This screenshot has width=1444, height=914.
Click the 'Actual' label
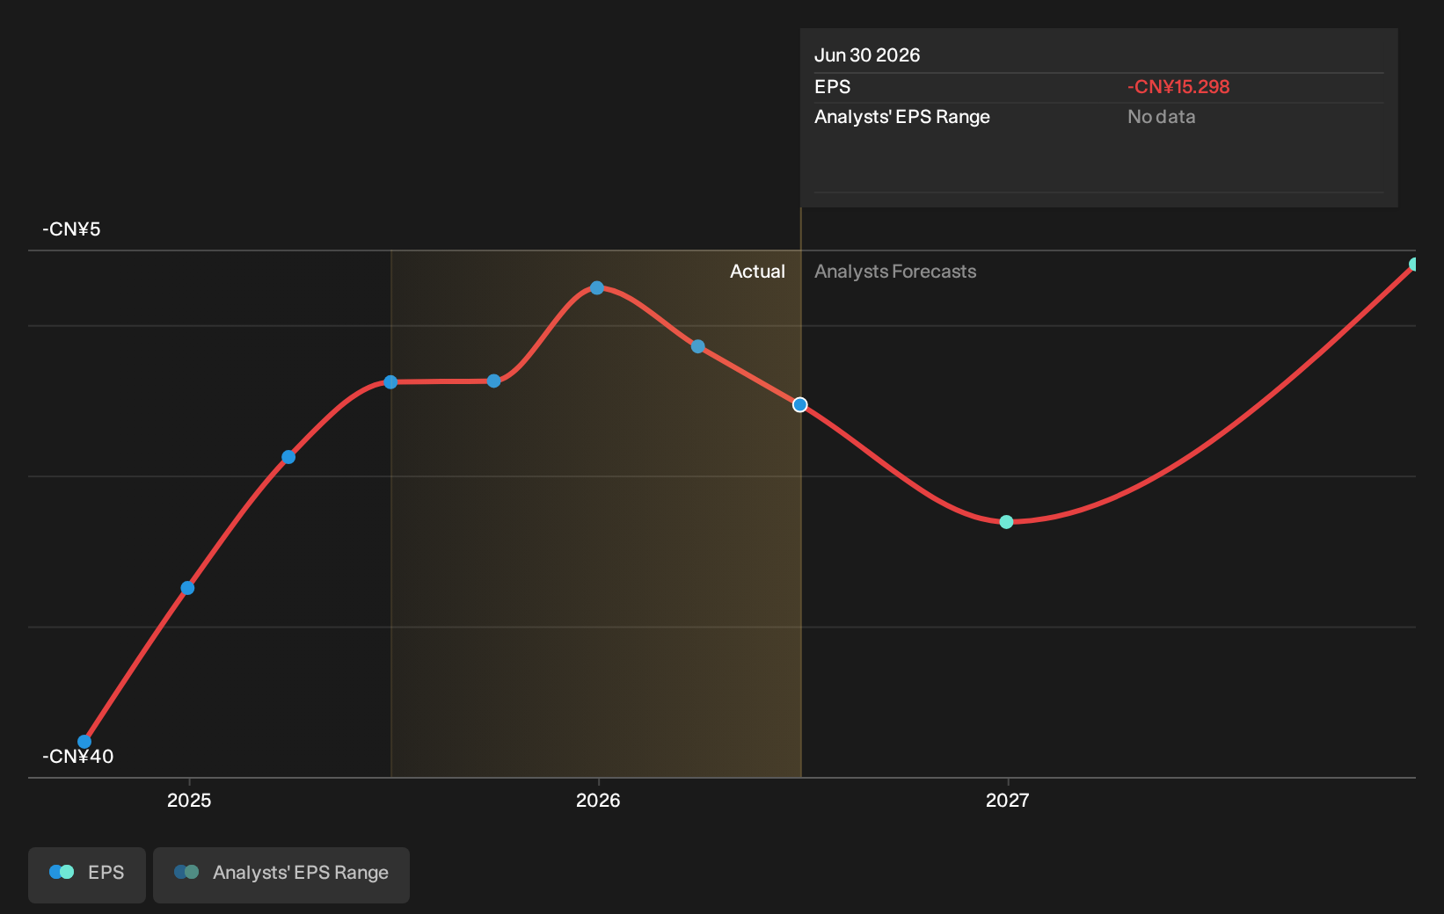[x=757, y=272]
